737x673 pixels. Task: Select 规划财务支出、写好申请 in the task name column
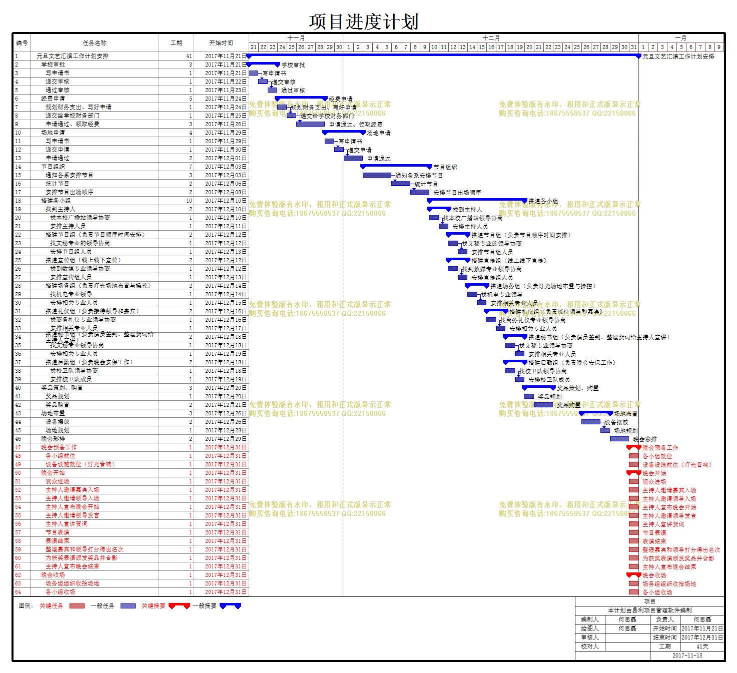79,107
